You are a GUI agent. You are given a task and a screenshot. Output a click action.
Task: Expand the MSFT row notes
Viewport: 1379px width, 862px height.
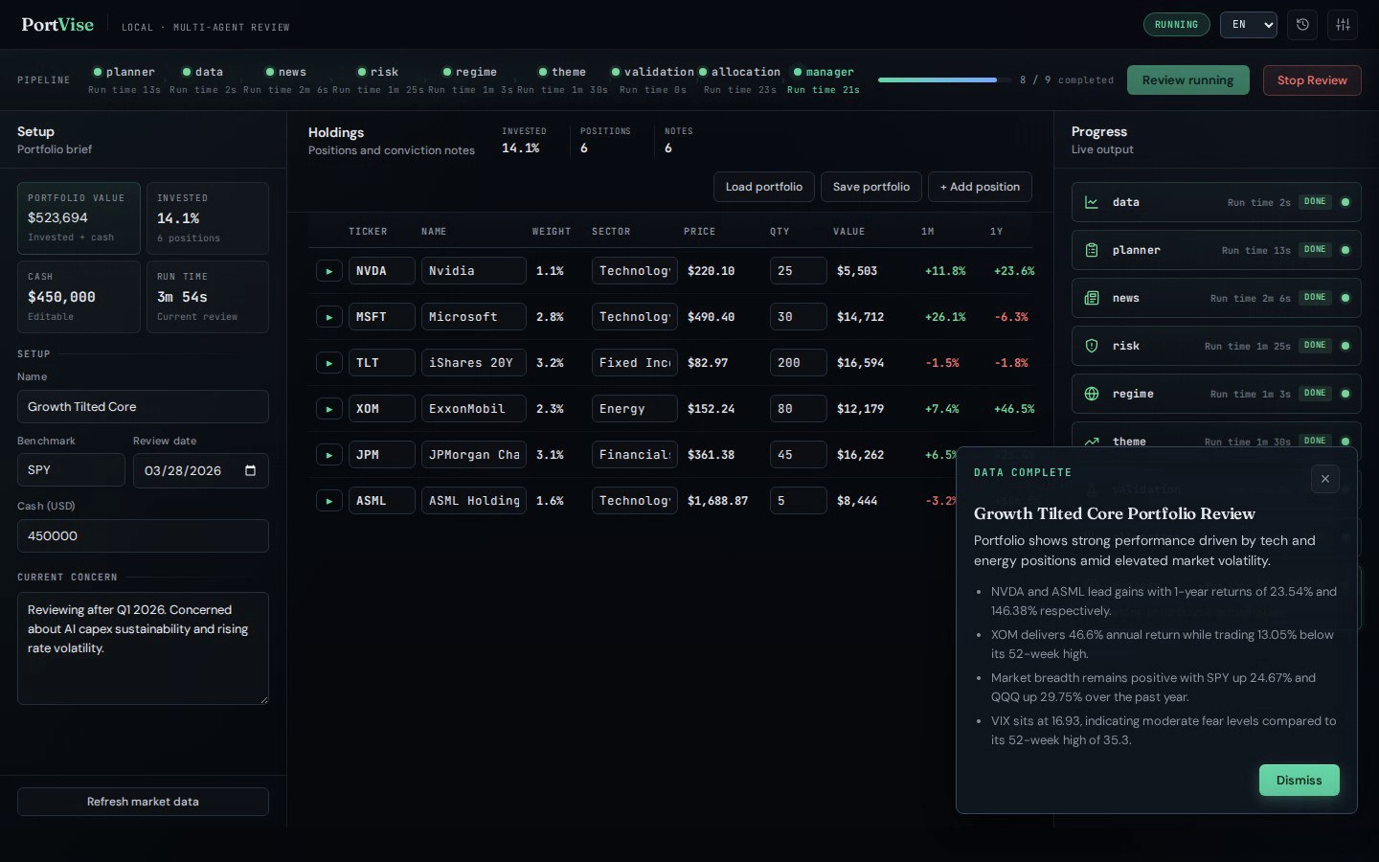coord(329,317)
